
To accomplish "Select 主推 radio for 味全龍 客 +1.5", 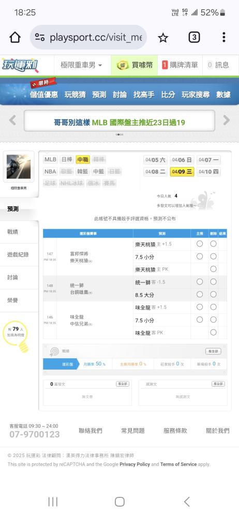I will click(x=200, y=307).
